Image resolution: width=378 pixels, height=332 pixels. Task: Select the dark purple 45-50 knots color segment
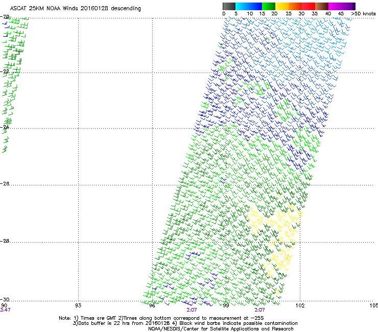[348, 6]
